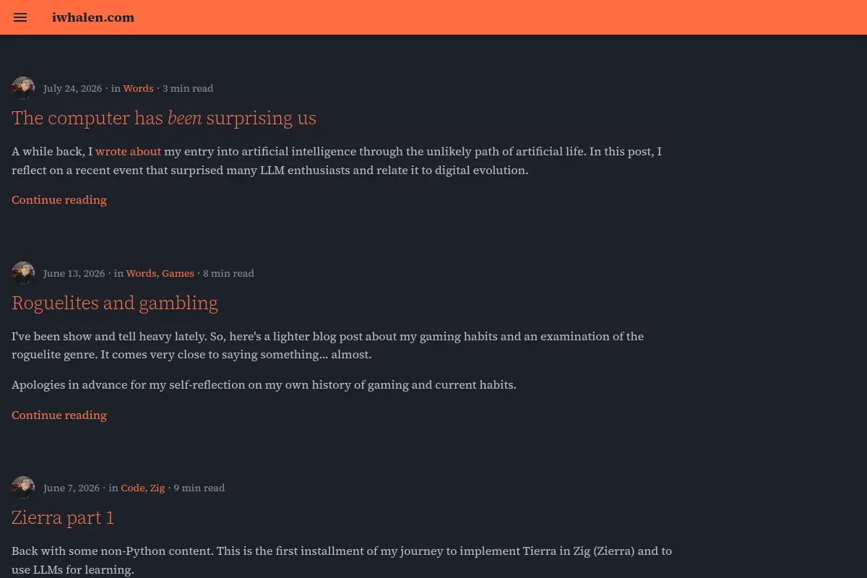The width and height of the screenshot is (867, 578).
Task: Click the July 24, 2026 date text
Action: [x=72, y=88]
